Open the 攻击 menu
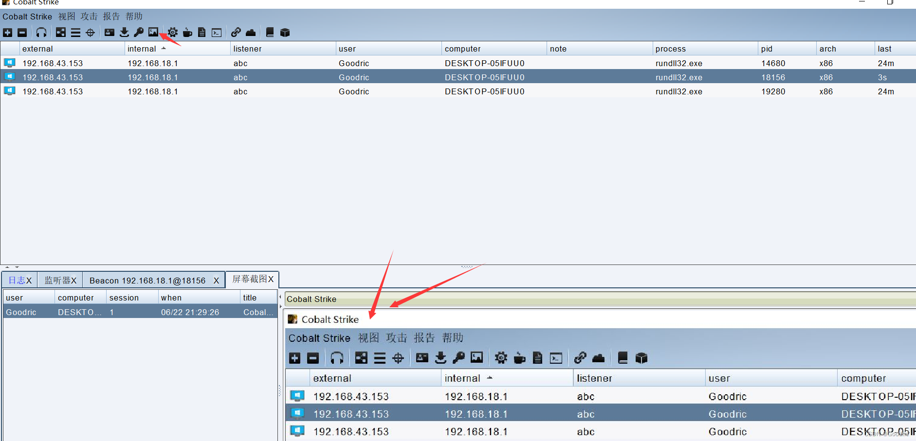 (89, 17)
